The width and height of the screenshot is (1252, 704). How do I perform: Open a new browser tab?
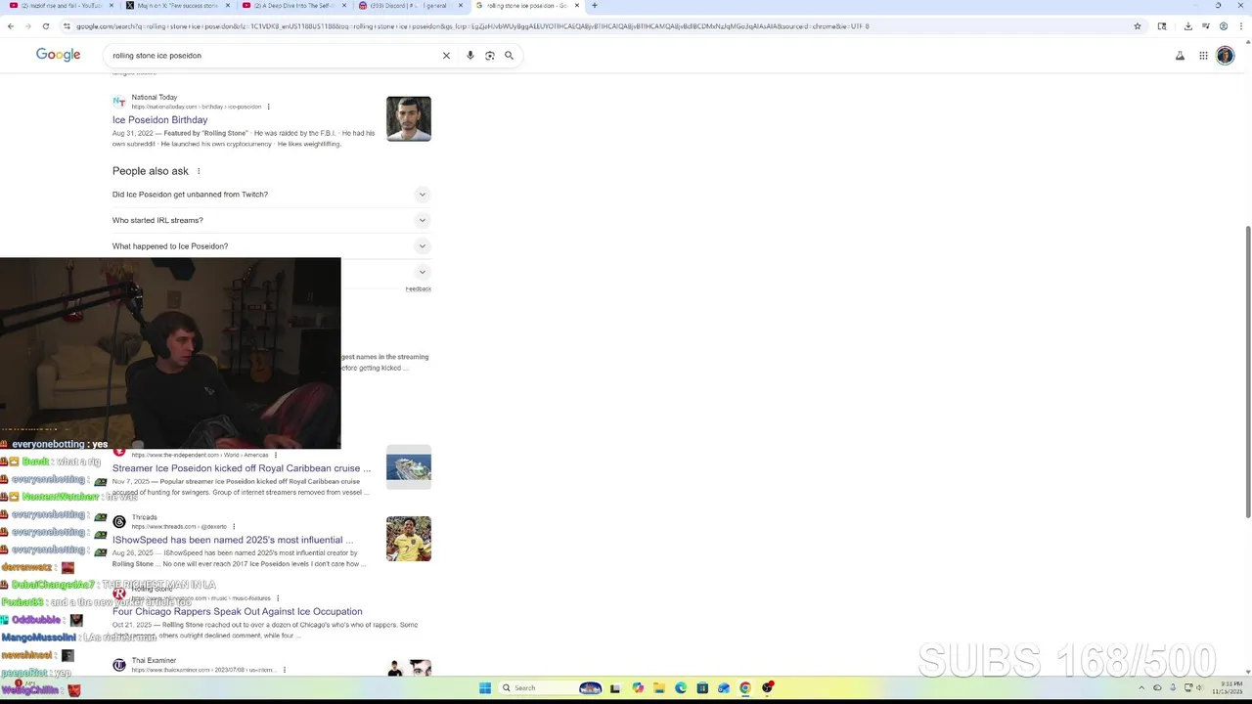[x=594, y=6]
